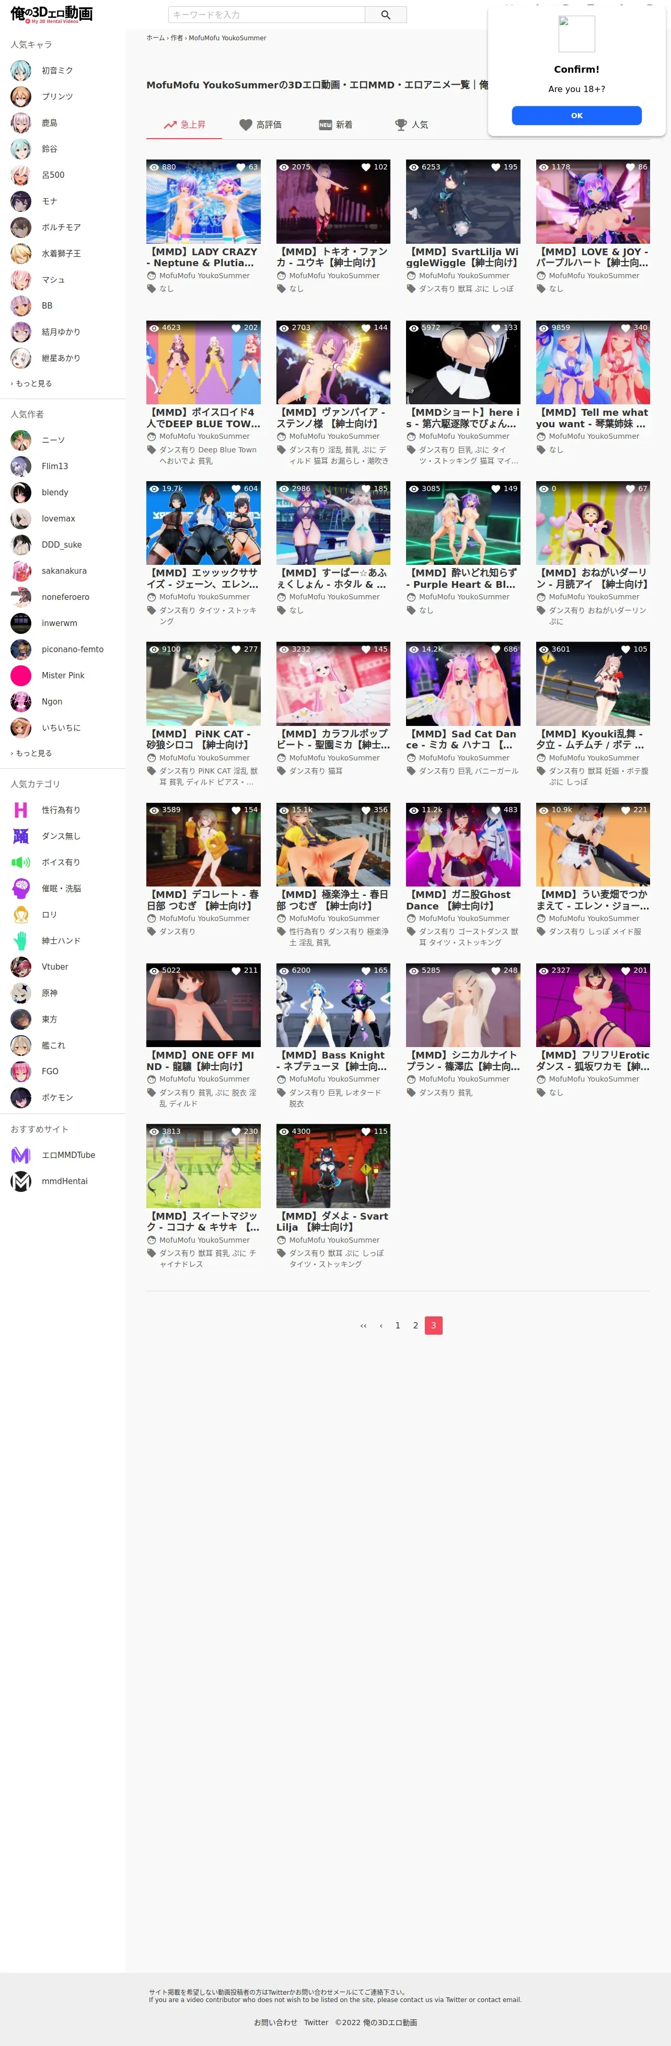Image resolution: width=671 pixels, height=2046 pixels.
Task: Click the blendy author avatar
Action: tap(21, 493)
